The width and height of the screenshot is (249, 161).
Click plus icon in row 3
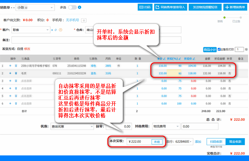pos(10,81)
